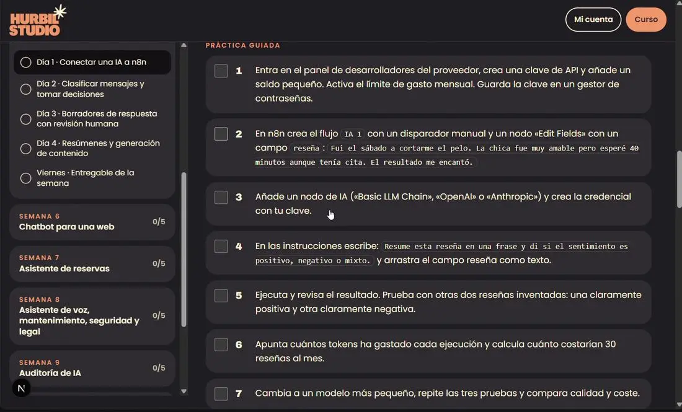The height and width of the screenshot is (412, 682).
Task: Open lesson Día 4 · Resúmenes y generación
Action: point(92,148)
